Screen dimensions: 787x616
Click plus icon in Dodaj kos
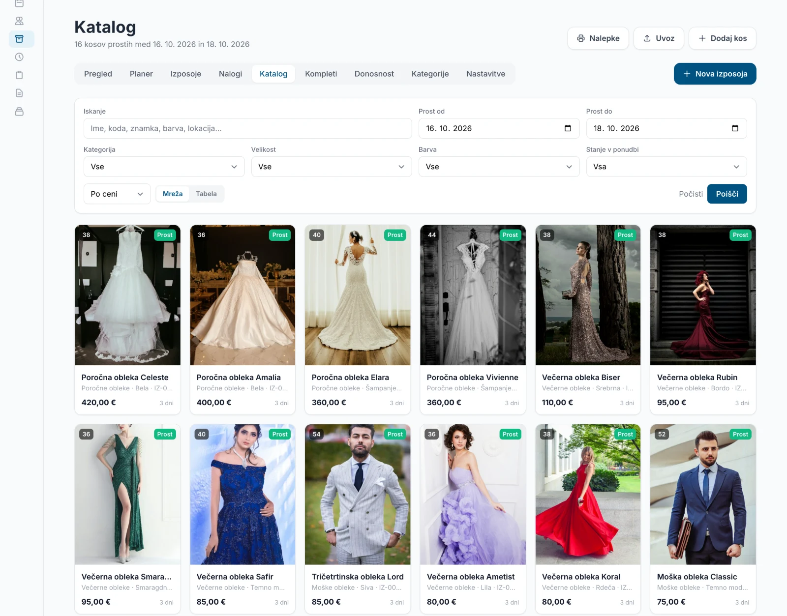(x=702, y=38)
